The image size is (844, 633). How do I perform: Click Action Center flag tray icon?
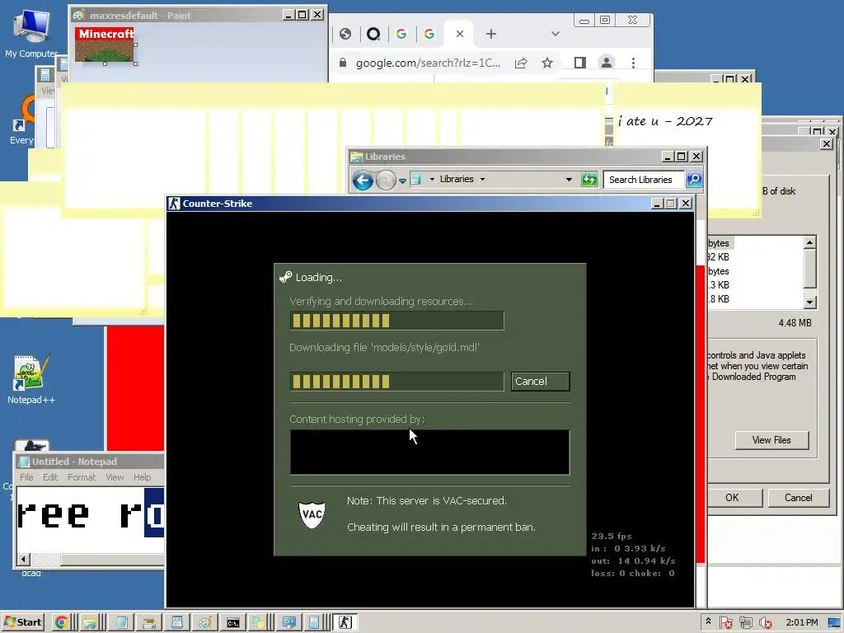click(x=725, y=623)
